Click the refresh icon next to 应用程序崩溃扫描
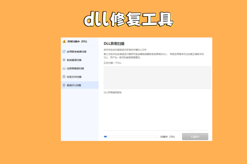The width and height of the screenshot is (247, 164). point(64,52)
